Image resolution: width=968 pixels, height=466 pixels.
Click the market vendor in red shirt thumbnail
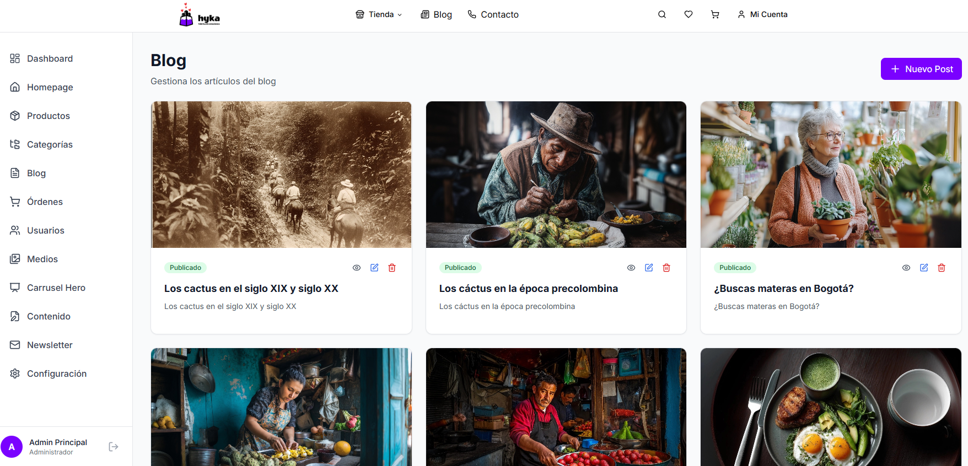(556, 407)
